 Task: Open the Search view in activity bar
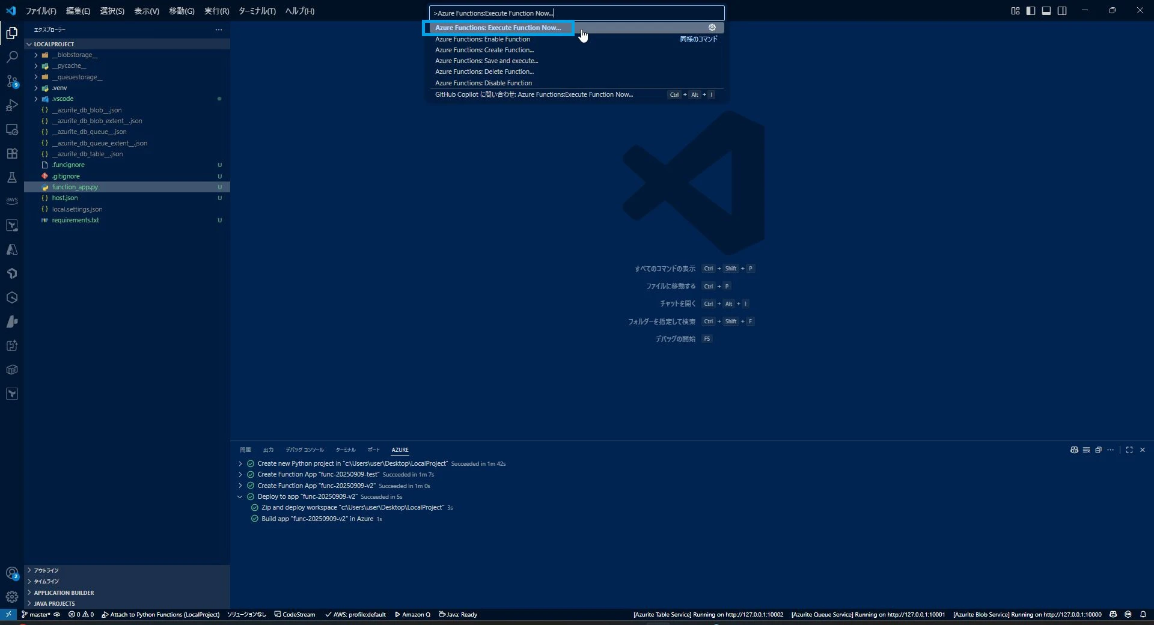coord(12,57)
